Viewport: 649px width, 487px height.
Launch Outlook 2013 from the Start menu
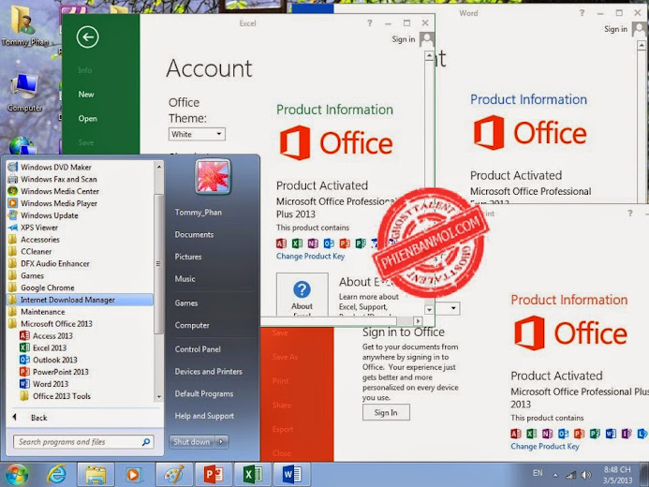[x=54, y=360]
